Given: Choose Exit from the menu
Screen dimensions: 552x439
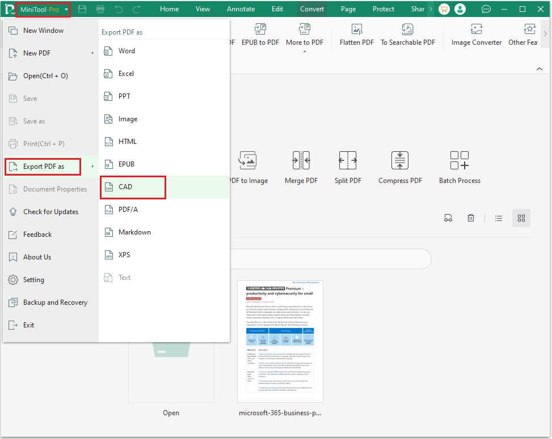Looking at the screenshot, I should pos(51,325).
